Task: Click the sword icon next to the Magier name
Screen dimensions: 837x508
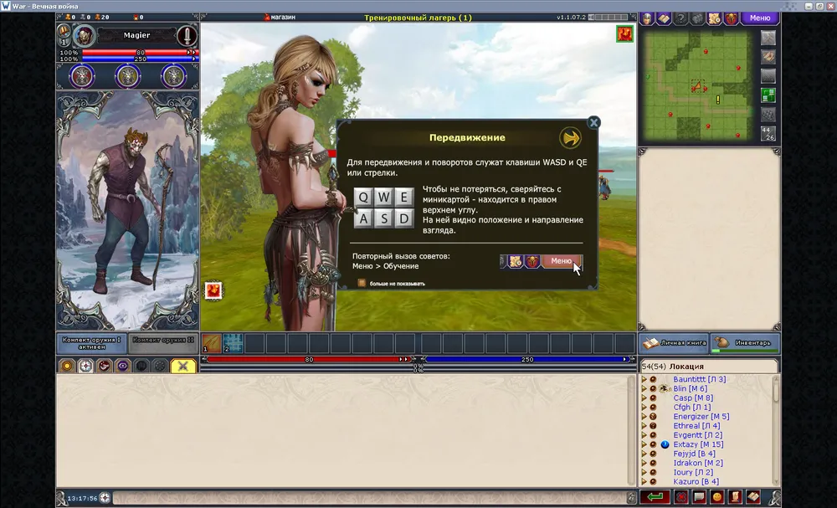Action: 187,36
